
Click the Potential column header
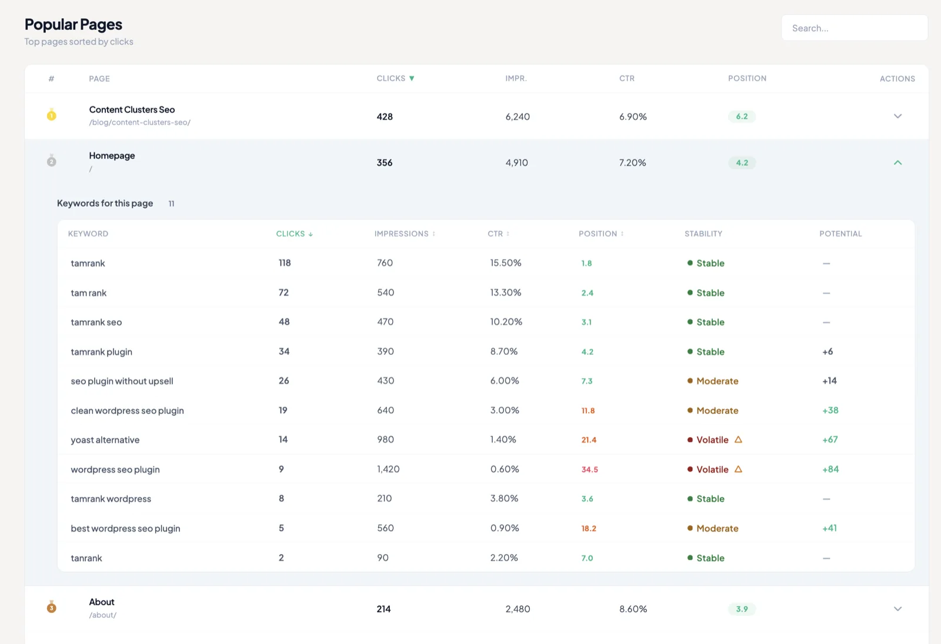840,233
